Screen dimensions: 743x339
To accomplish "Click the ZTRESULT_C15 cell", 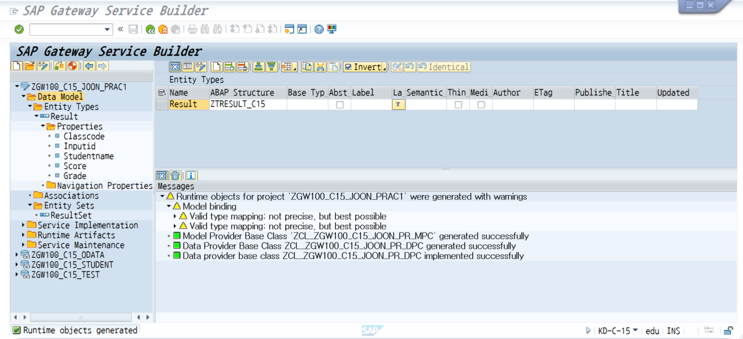I will 247,104.
